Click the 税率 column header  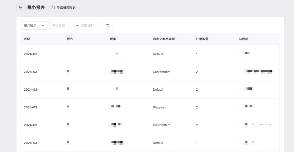113,39
